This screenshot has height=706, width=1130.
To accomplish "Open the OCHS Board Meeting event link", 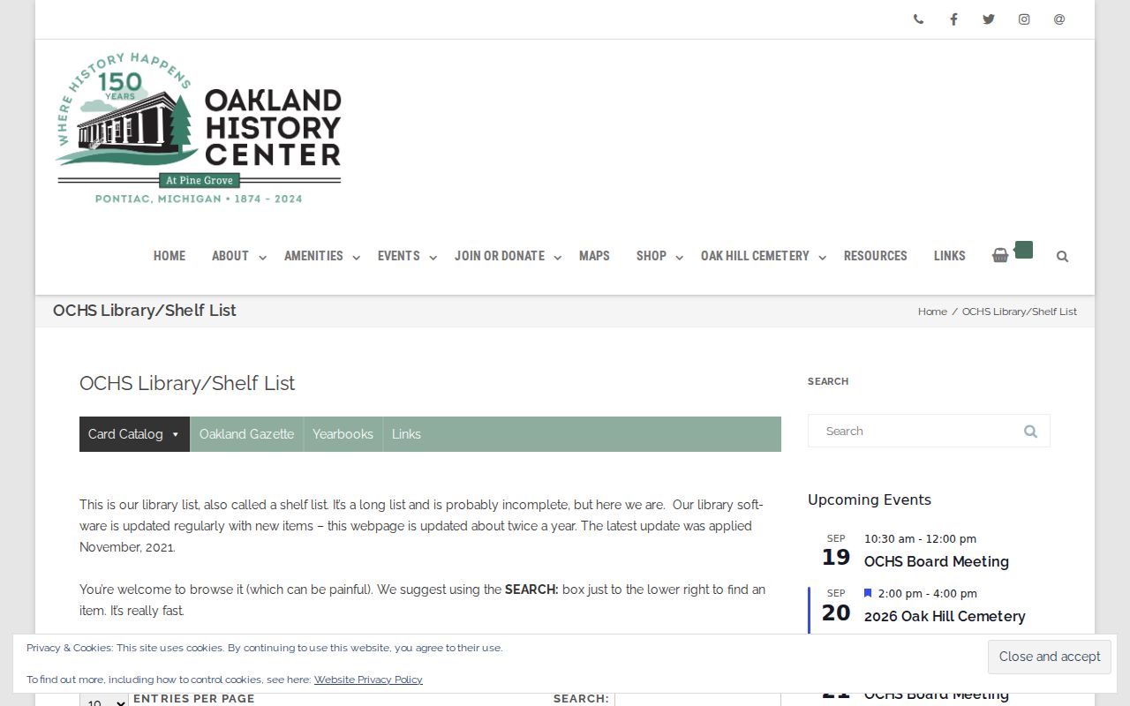I will [x=936, y=561].
